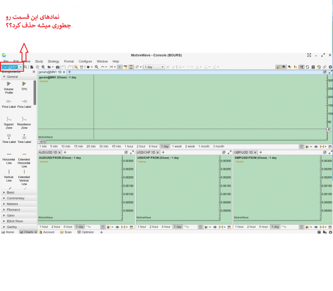Toggle the tools wrench toolbar button
The image size is (333, 291).
tap(301, 67)
